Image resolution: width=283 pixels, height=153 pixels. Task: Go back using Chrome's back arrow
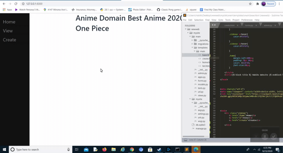coord(4,4)
